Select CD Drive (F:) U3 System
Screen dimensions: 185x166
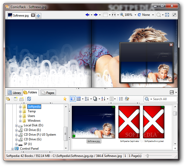[40, 135]
